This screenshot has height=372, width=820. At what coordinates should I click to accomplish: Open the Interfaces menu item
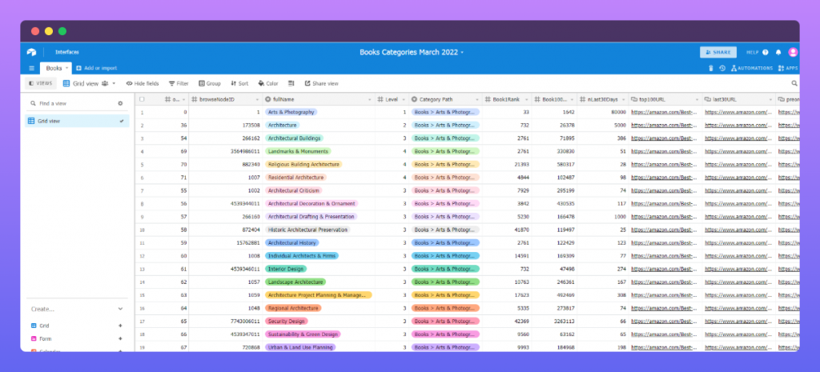pos(67,52)
